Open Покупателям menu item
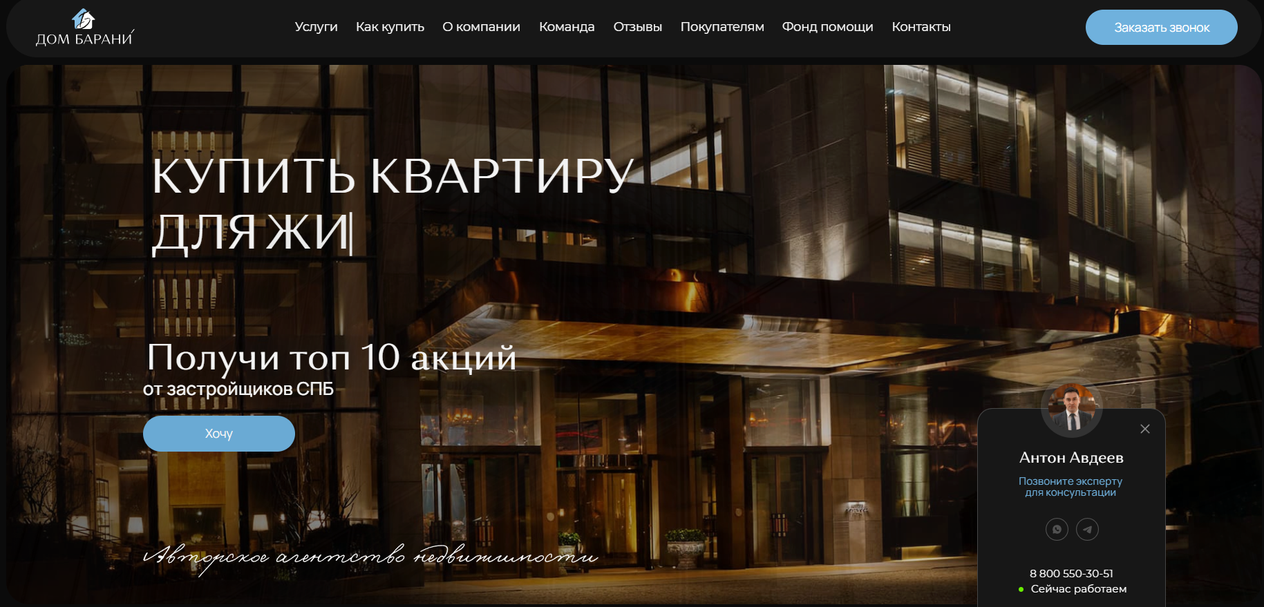 point(722,27)
